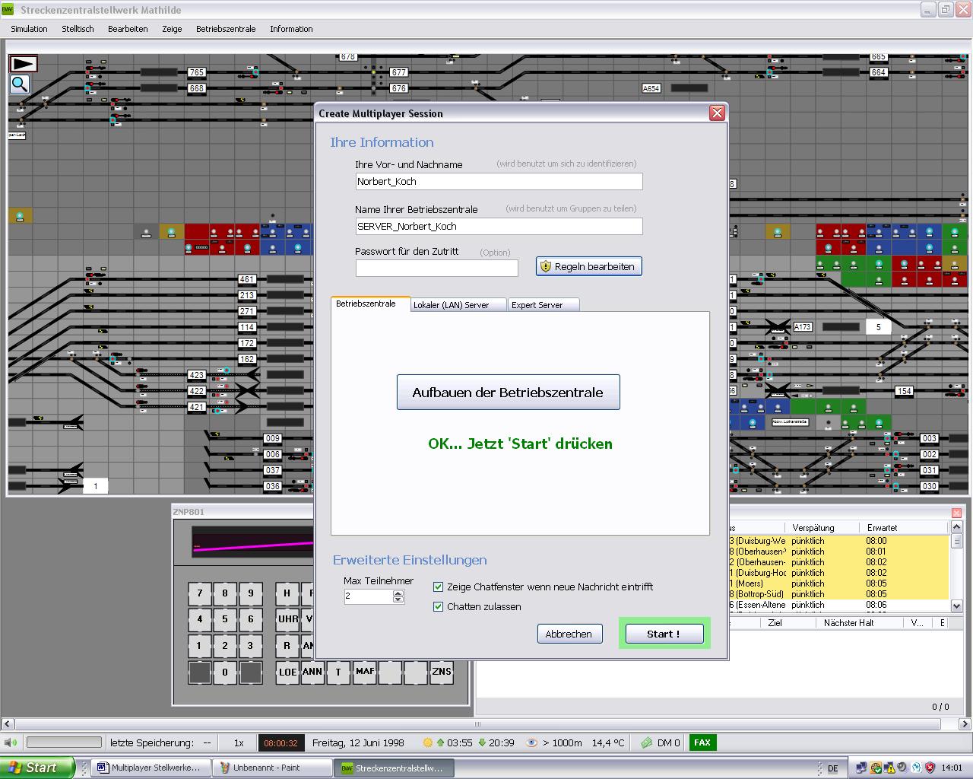Image resolution: width=973 pixels, height=779 pixels.
Task: Click the 'Start !' button
Action: (x=664, y=634)
